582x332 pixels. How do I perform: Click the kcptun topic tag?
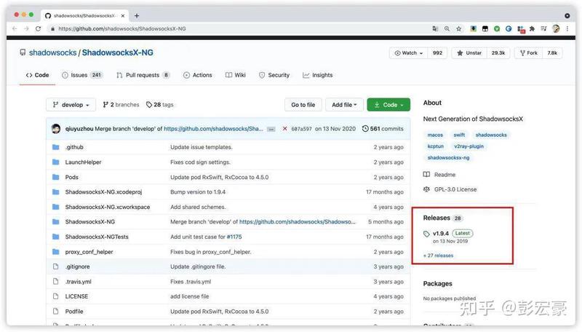(435, 146)
